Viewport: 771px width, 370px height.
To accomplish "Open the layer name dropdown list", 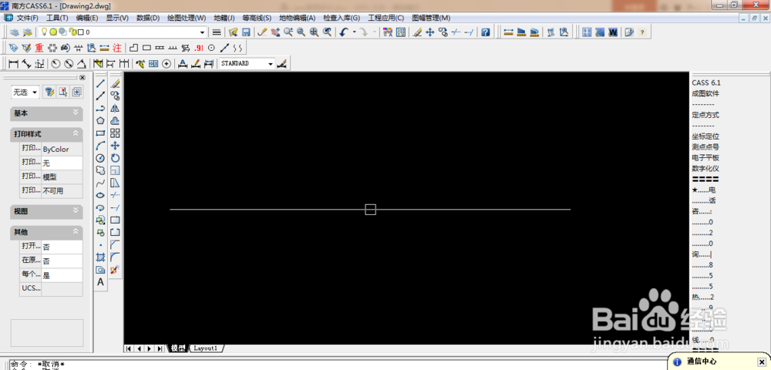I will coord(202,32).
